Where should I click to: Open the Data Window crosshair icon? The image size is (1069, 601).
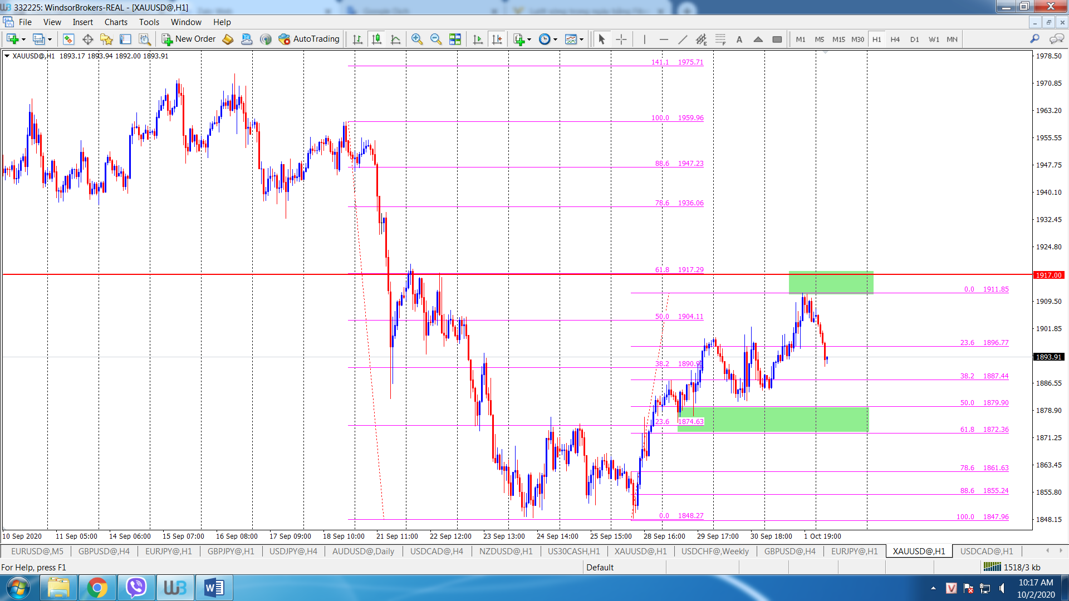pos(87,39)
